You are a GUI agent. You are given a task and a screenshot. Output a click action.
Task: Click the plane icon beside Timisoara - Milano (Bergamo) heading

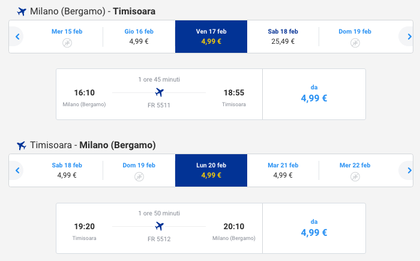22,145
